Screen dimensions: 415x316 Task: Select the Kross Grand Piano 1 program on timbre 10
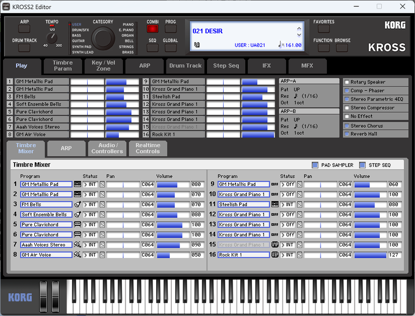[243, 195]
